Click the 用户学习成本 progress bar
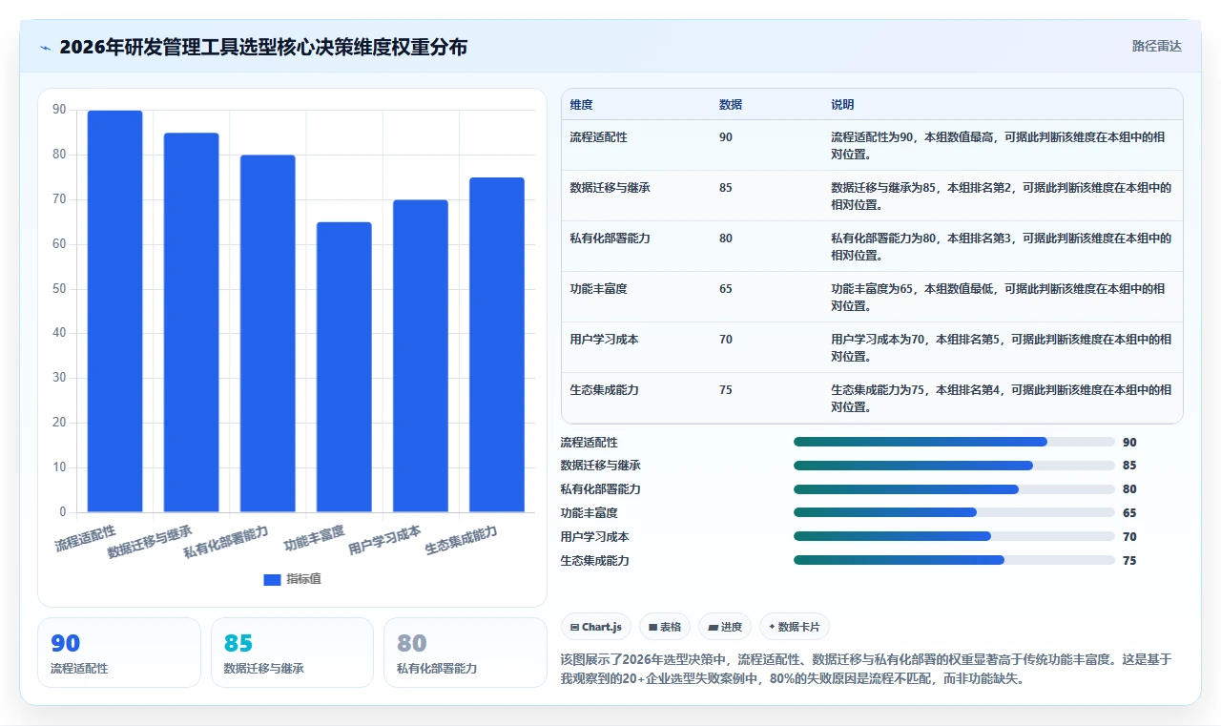Viewport: 1221px width, 726px height. (x=954, y=537)
